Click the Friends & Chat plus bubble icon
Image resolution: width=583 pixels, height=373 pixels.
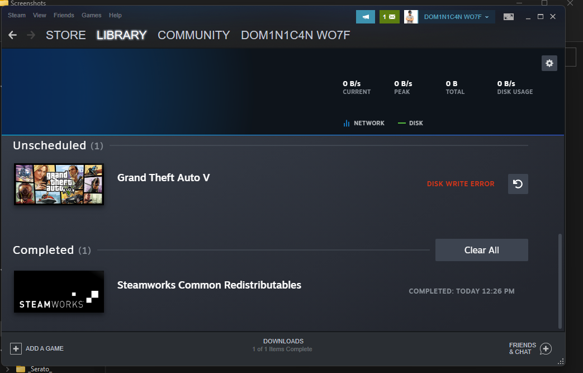click(546, 349)
